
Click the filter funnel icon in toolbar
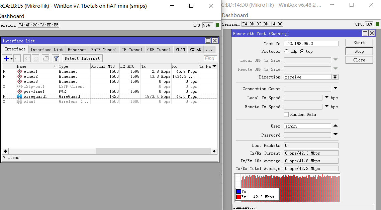56,58
